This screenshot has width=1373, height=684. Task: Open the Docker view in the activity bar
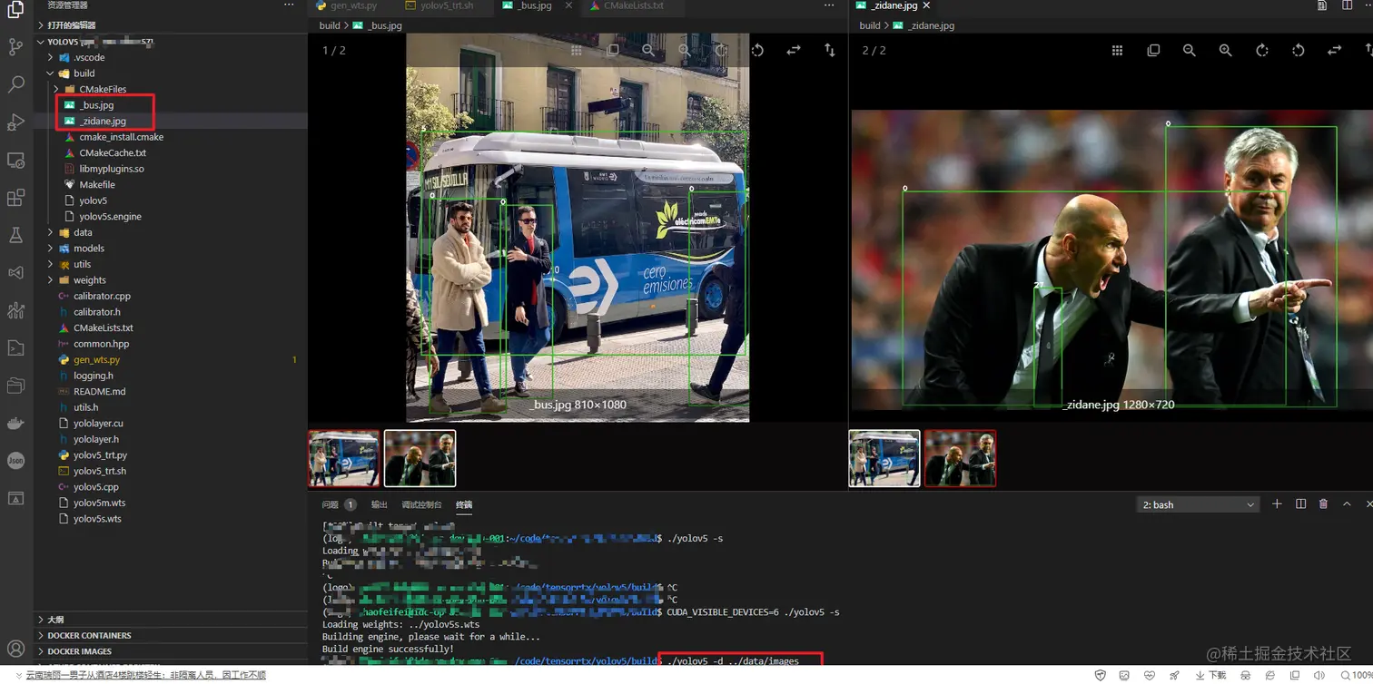(x=15, y=424)
